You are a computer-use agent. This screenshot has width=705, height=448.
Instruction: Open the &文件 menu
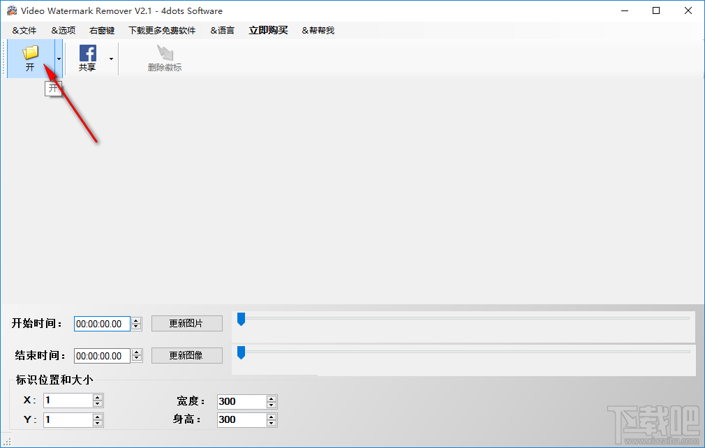tap(24, 30)
